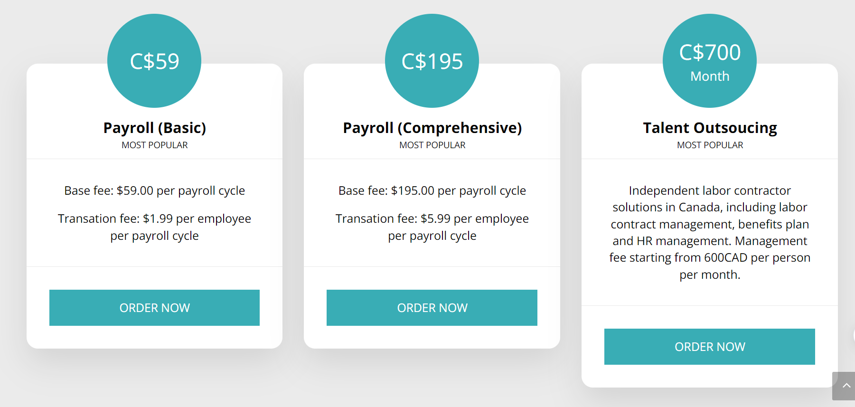The height and width of the screenshot is (407, 855).
Task: Click ORDER NOW for Payroll (Comprehensive)
Action: [x=432, y=308]
